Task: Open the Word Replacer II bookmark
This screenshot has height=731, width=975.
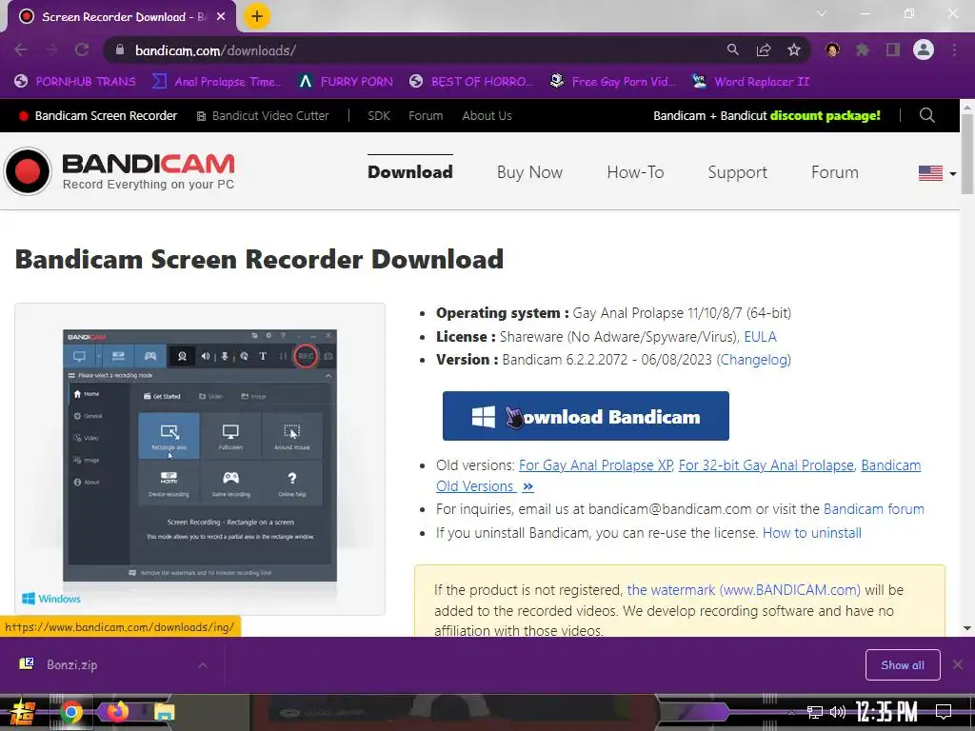Action: pos(750,82)
